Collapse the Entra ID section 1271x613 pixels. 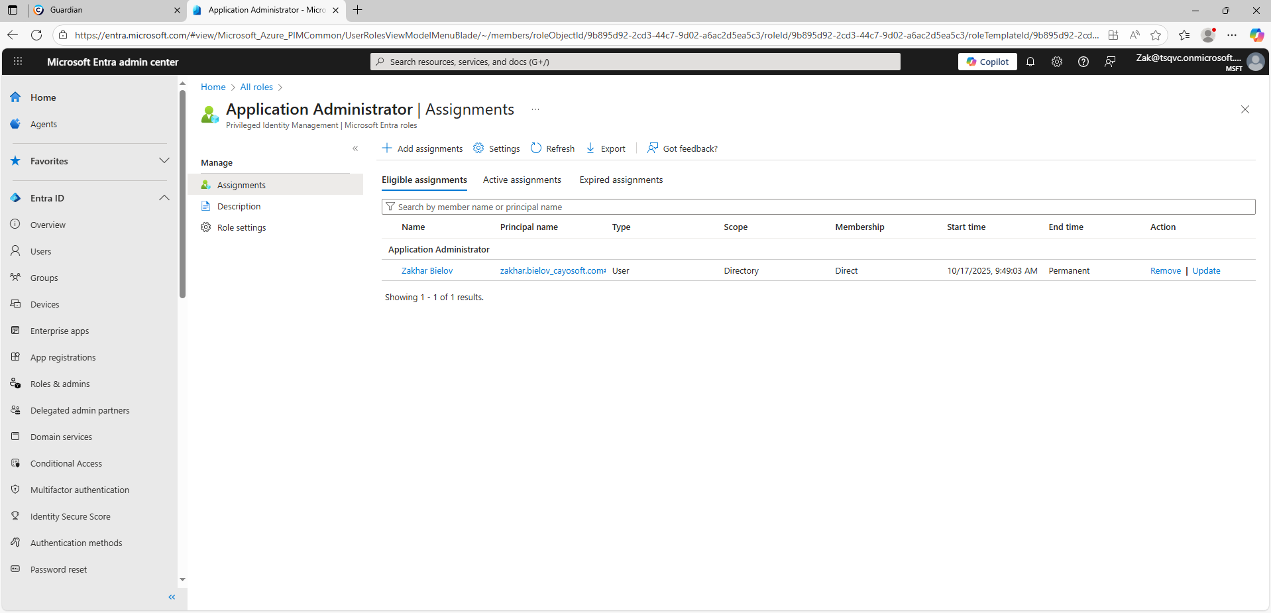164,198
